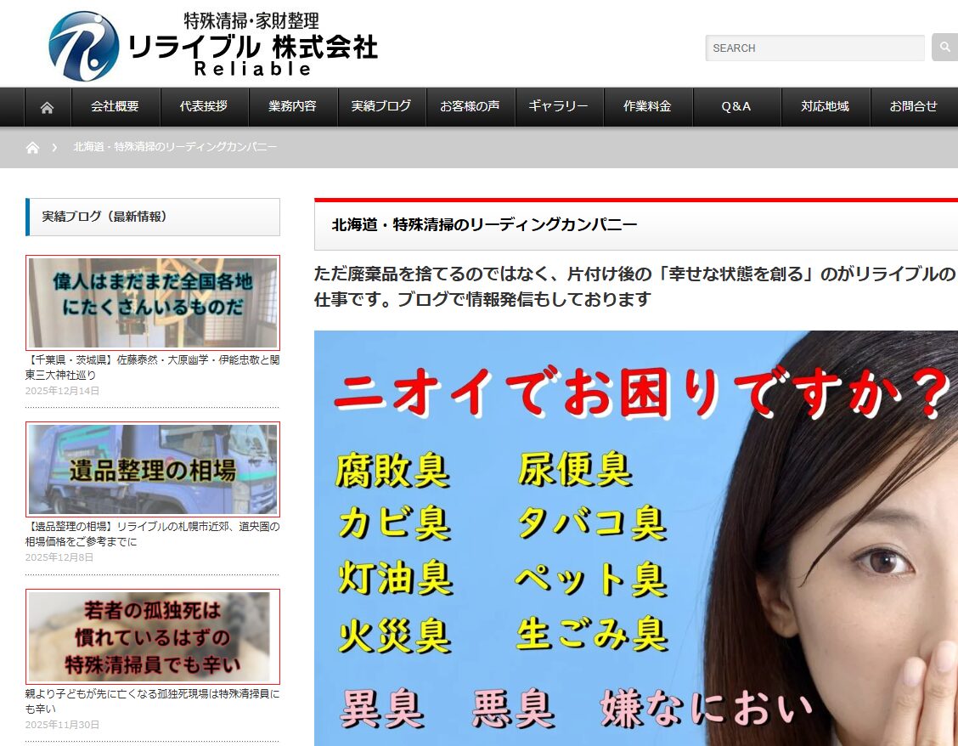Select 対応地域 in navigation bar
958x746 pixels.
[x=825, y=107]
